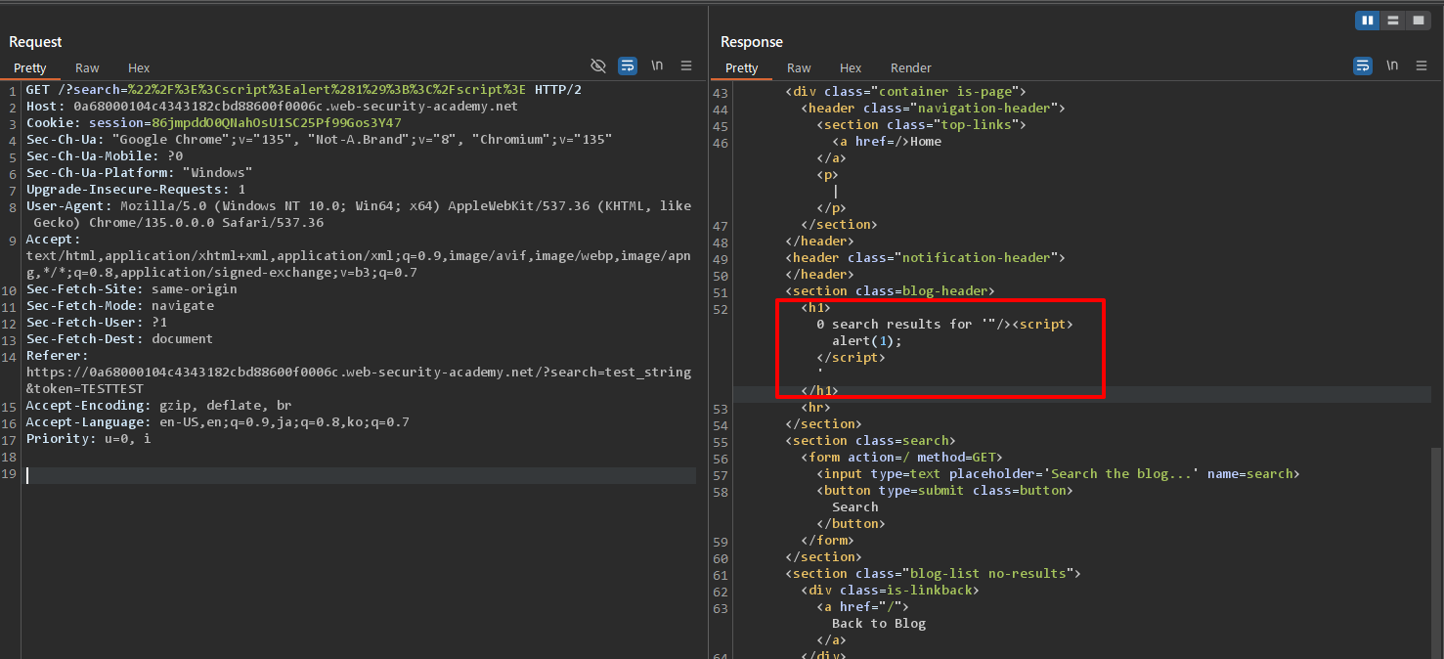The image size is (1444, 659).
Task: Click the navigation-header line in Response
Action: click(933, 109)
